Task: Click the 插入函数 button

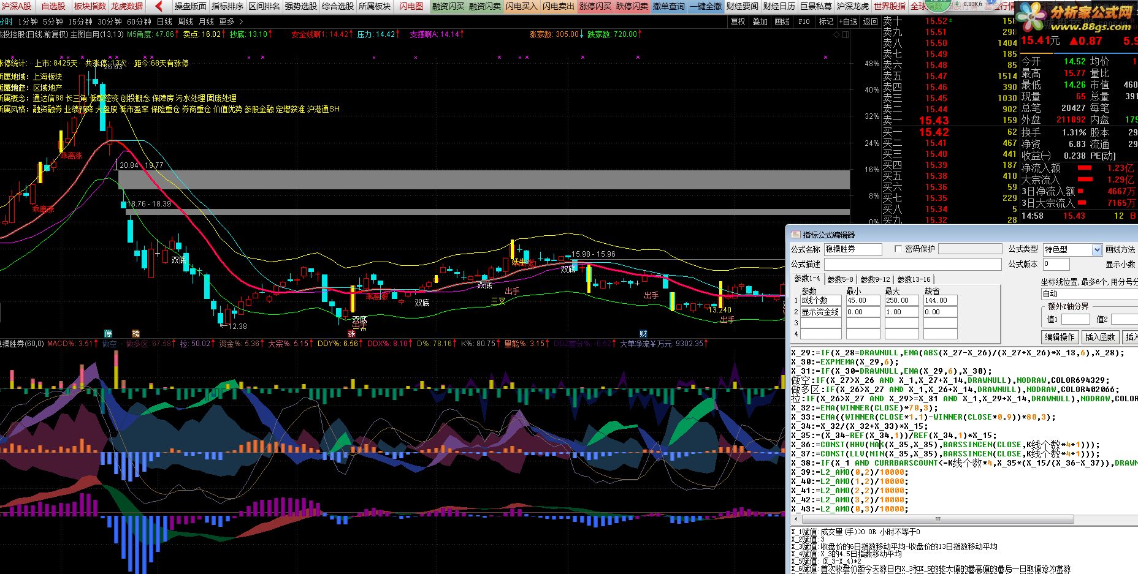Action: pyautogui.click(x=1100, y=337)
